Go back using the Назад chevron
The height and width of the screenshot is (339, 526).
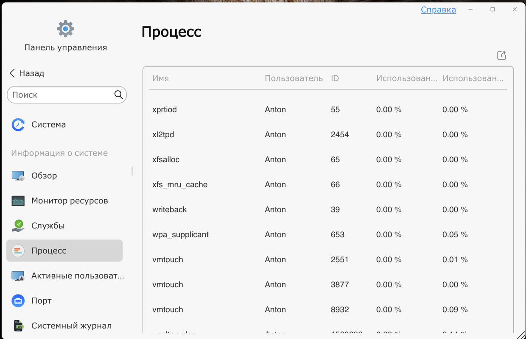pos(12,73)
